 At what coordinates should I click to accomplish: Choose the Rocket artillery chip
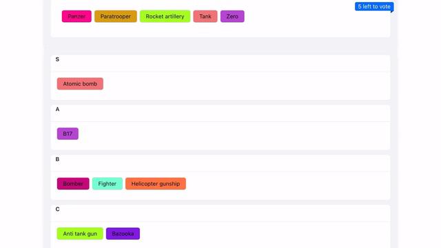(x=165, y=17)
